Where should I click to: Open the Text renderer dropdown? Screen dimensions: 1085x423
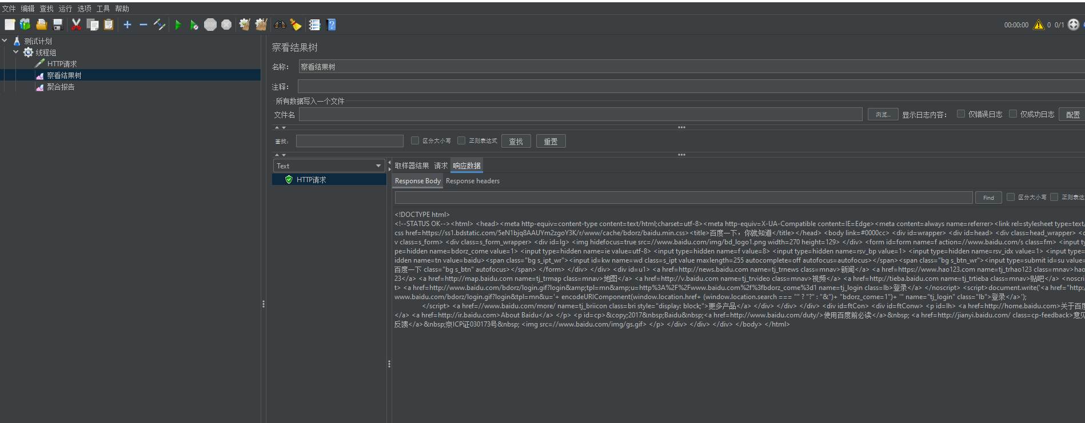(x=329, y=166)
